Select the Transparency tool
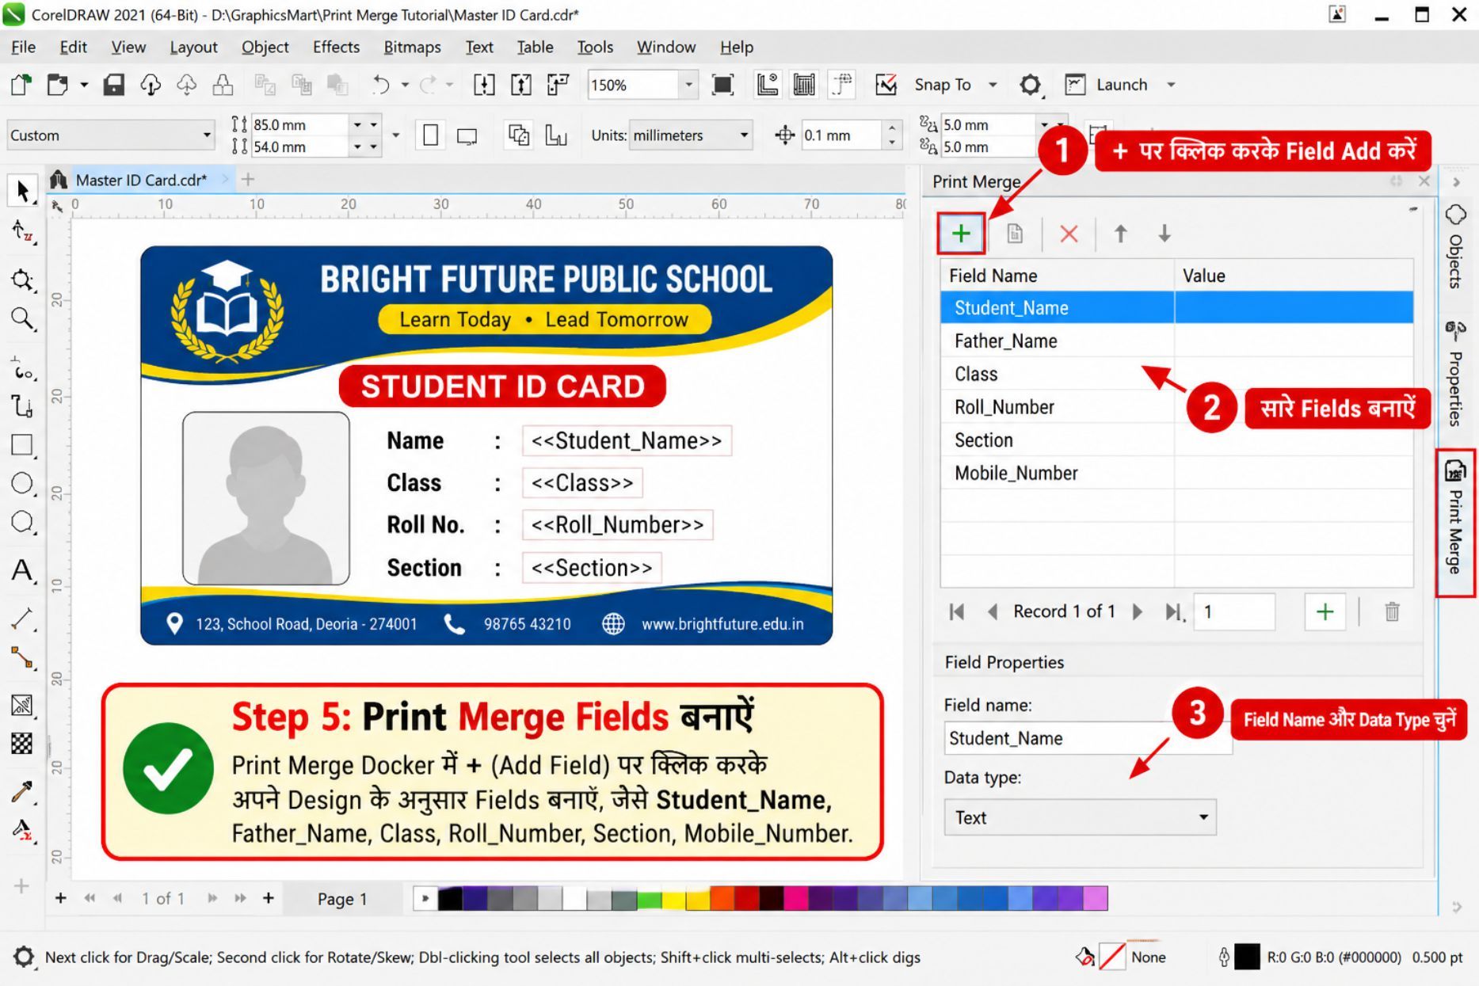1479x986 pixels. tap(22, 744)
